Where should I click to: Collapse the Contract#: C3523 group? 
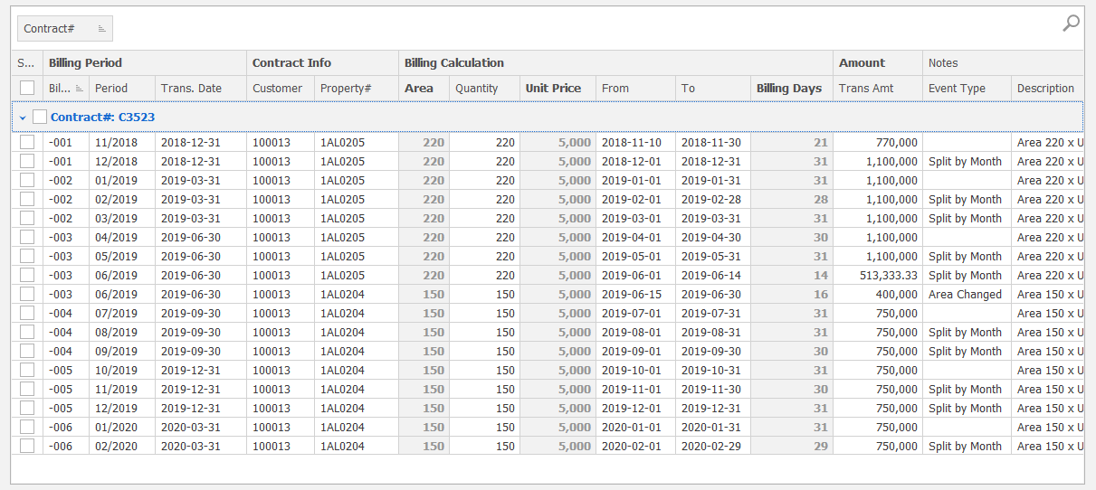point(23,118)
